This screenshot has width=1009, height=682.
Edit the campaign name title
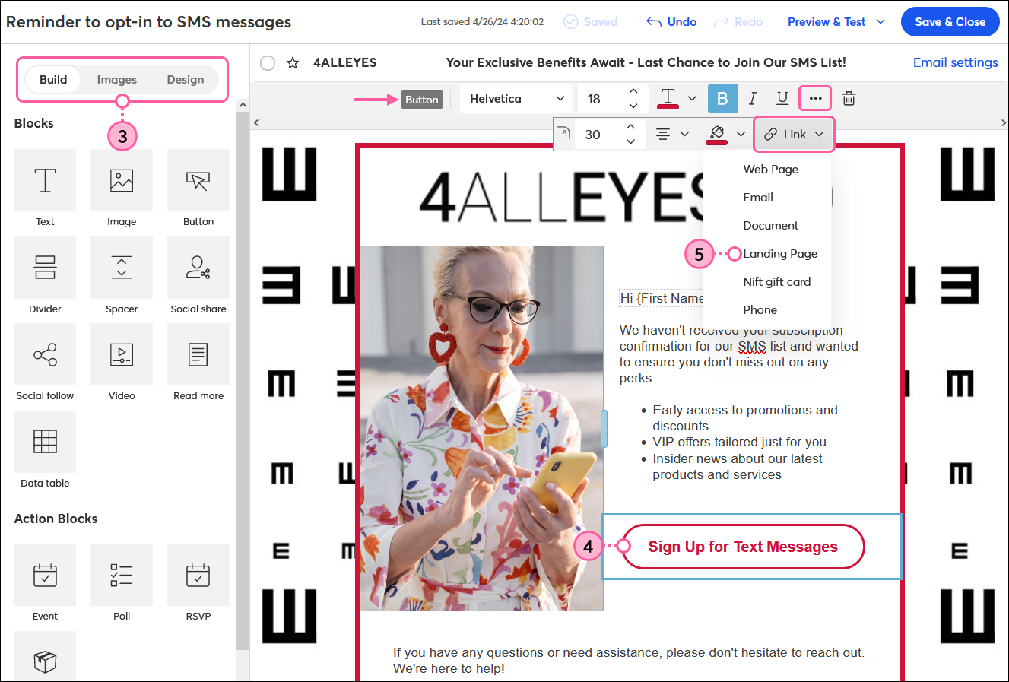[149, 21]
